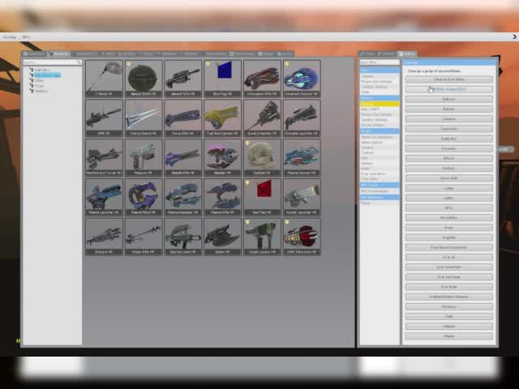Select the UNSC Data Core HR icon
Screen dimensions: 519x389
tap(302, 237)
